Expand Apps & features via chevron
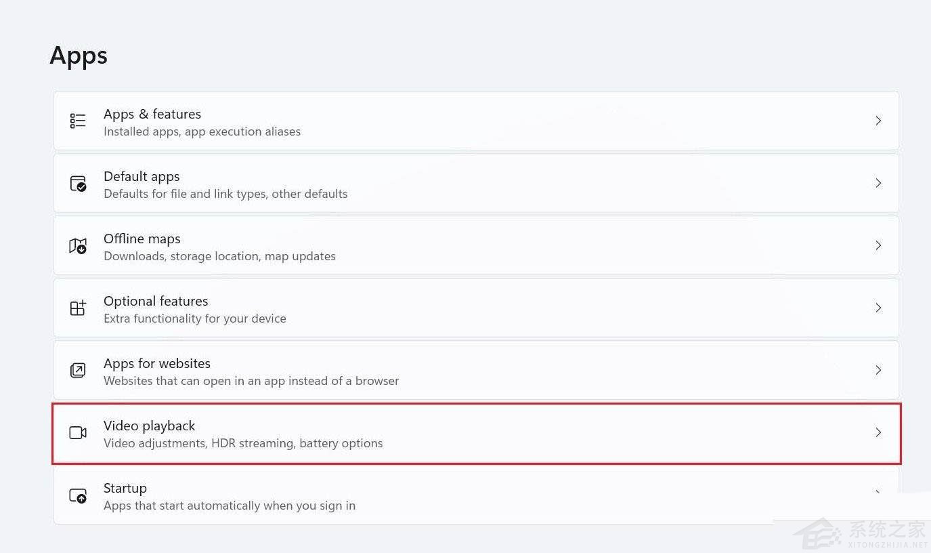 pyautogui.click(x=878, y=121)
